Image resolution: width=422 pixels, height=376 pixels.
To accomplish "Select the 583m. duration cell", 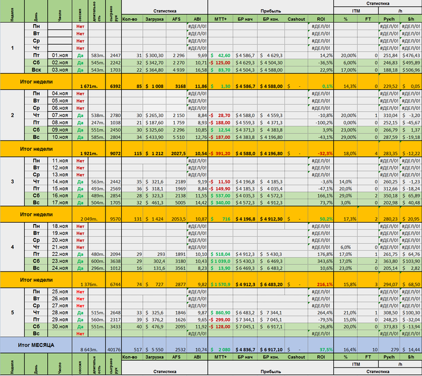I will click(97, 55).
